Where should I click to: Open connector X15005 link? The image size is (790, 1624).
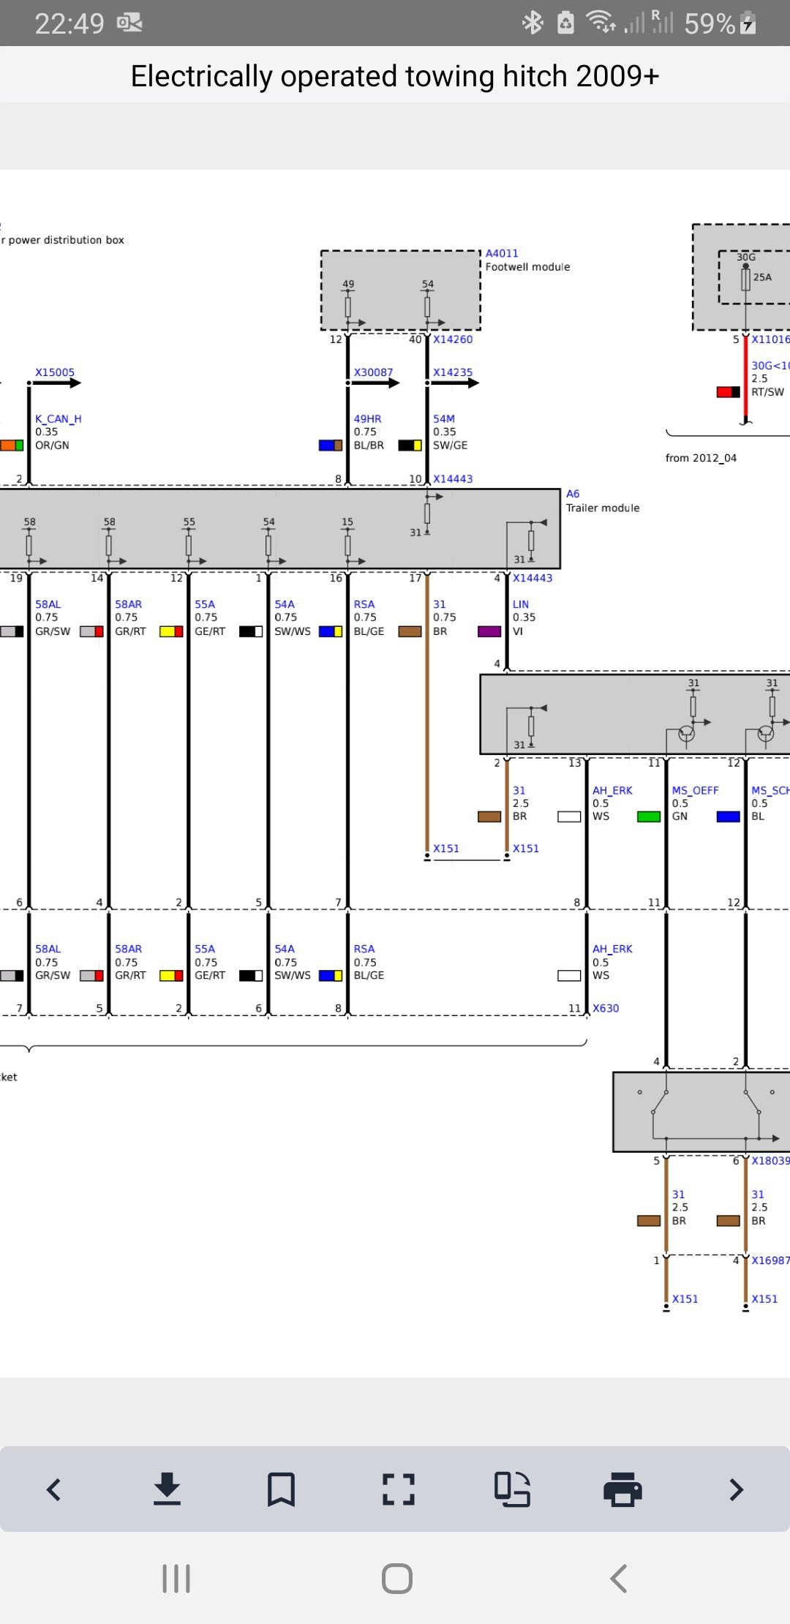pyautogui.click(x=55, y=372)
